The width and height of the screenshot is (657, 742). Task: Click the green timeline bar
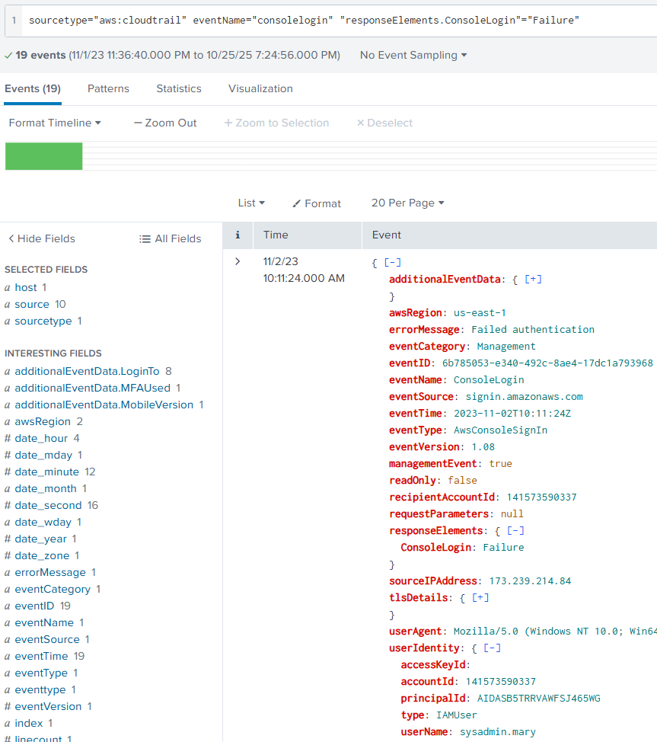click(43, 156)
